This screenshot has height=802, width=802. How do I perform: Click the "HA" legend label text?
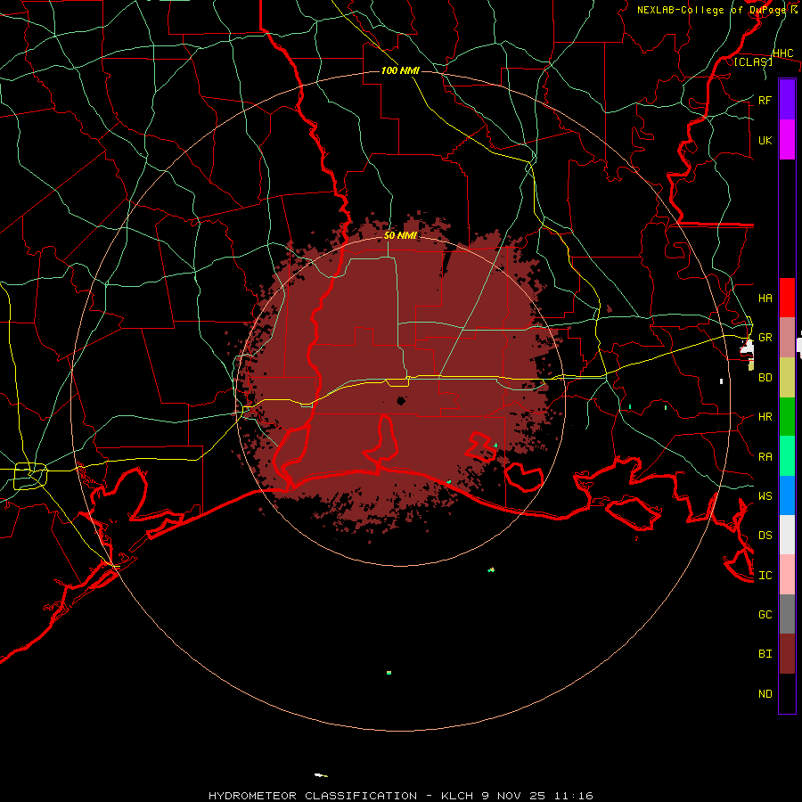tap(765, 299)
